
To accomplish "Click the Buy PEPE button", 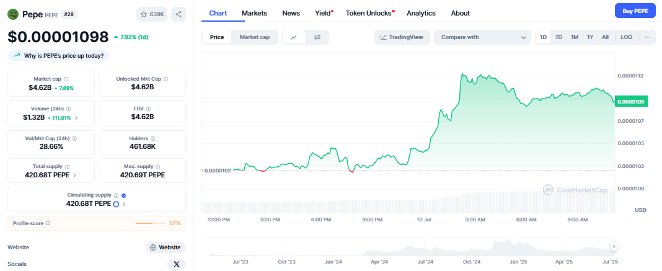I will pos(635,11).
